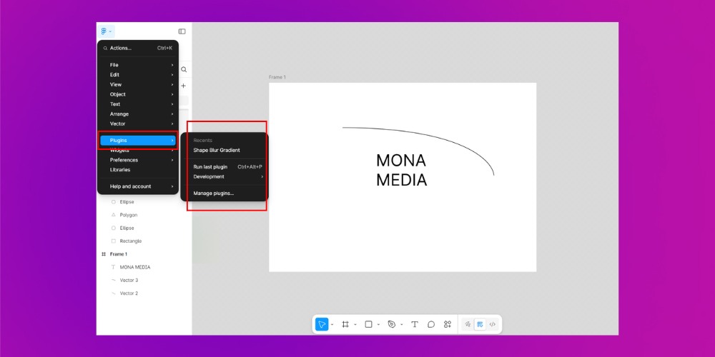Open the File submenu

click(138, 65)
